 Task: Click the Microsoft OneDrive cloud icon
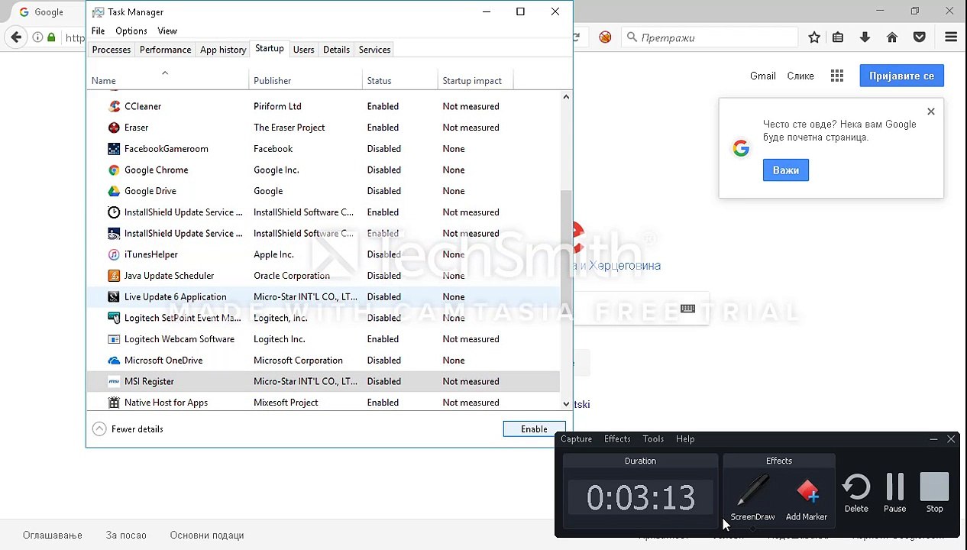coord(114,361)
